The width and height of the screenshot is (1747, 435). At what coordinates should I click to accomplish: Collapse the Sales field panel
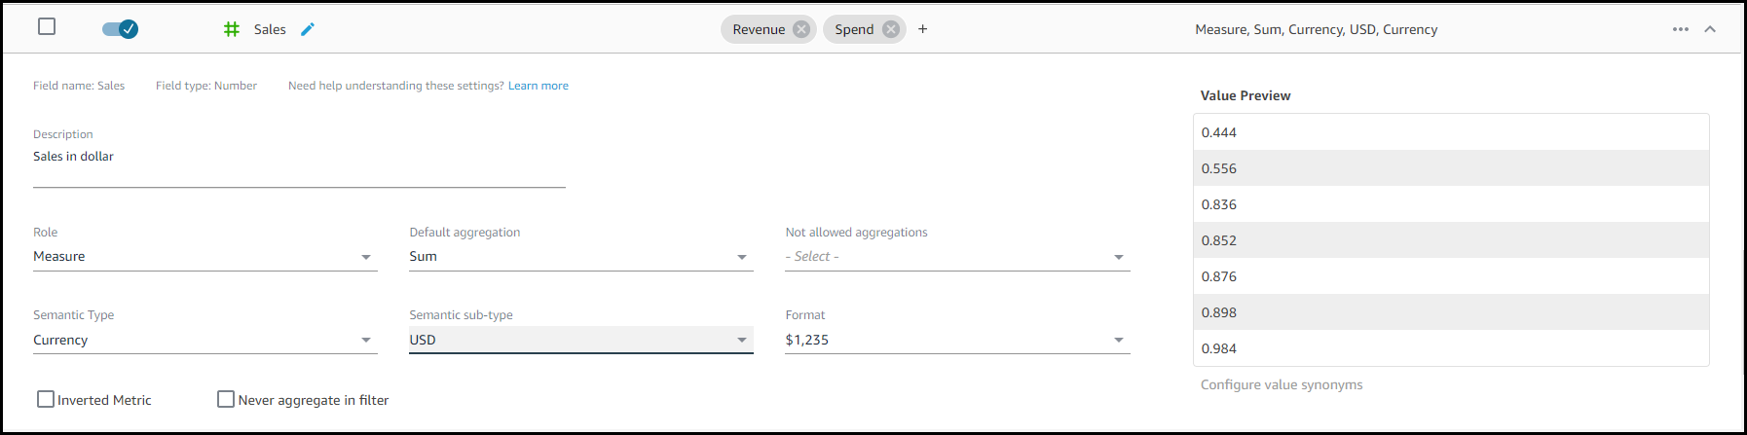tap(1709, 29)
